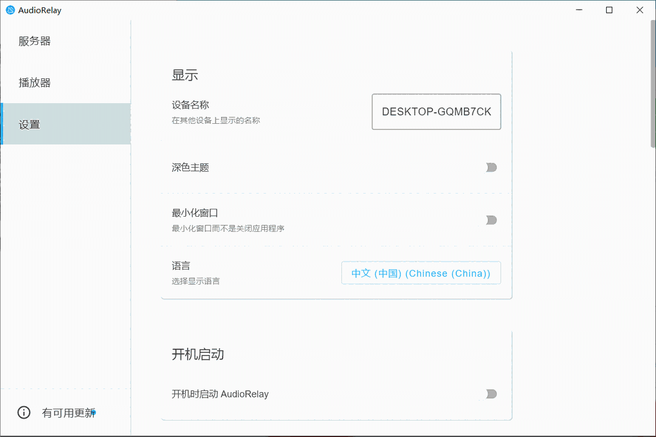Click the info icon next to update notice
The image size is (656, 437).
point(23,413)
